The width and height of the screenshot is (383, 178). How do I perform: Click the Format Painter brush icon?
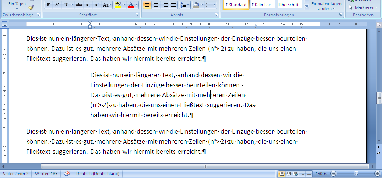pos(31,7)
